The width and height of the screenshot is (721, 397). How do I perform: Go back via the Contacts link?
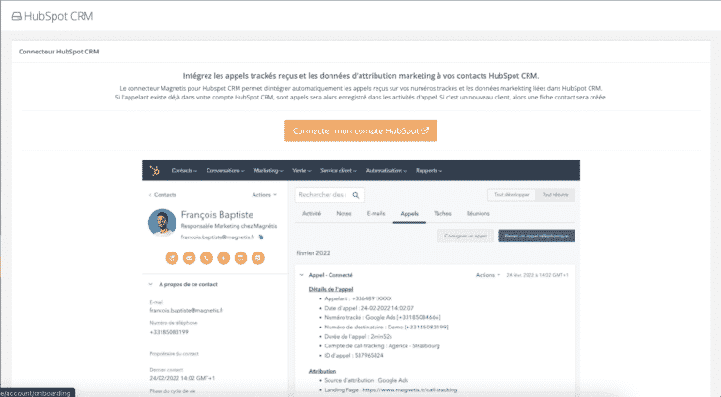(162, 195)
